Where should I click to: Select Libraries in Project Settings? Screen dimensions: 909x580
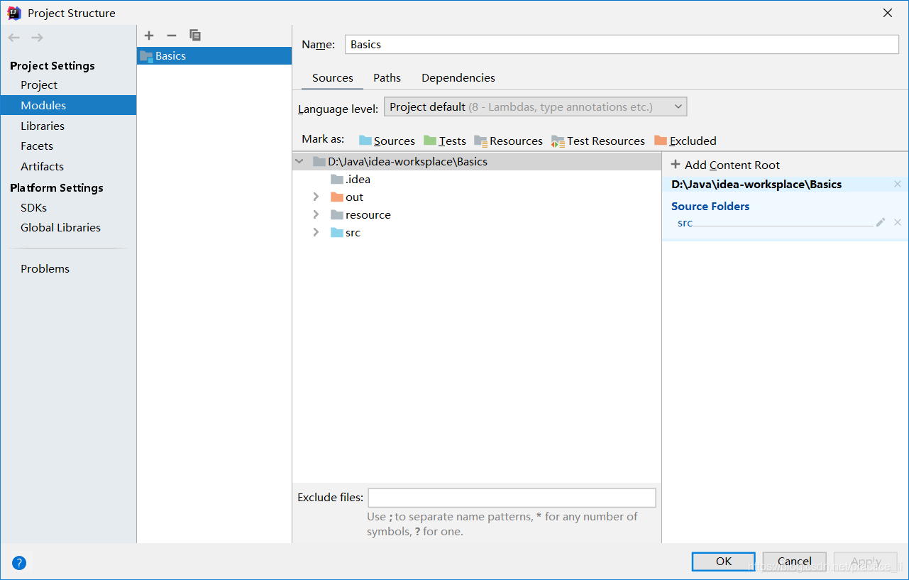pos(43,126)
